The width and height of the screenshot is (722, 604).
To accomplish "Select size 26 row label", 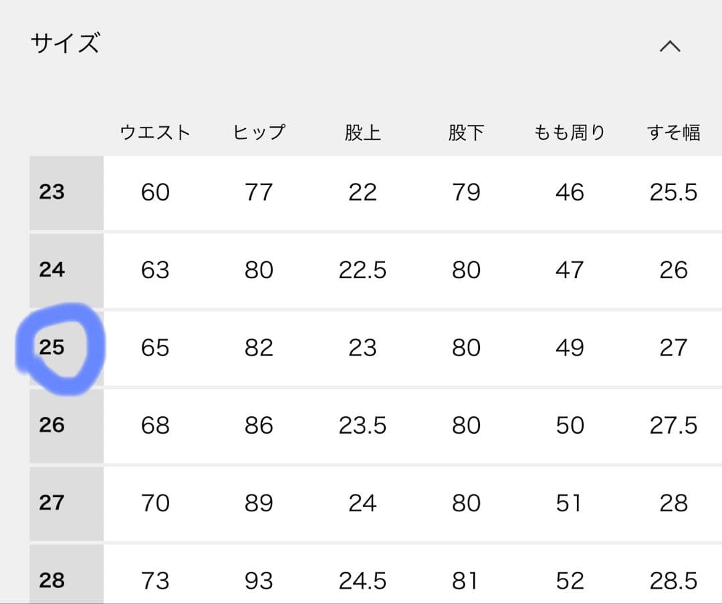I will pyautogui.click(x=52, y=426).
